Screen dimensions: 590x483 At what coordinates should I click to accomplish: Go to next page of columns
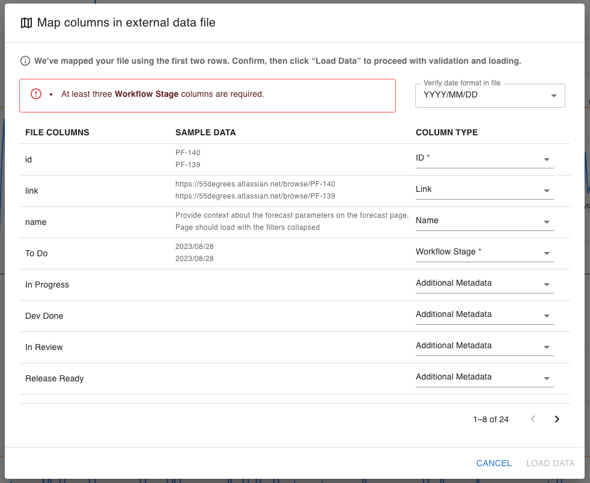click(556, 419)
